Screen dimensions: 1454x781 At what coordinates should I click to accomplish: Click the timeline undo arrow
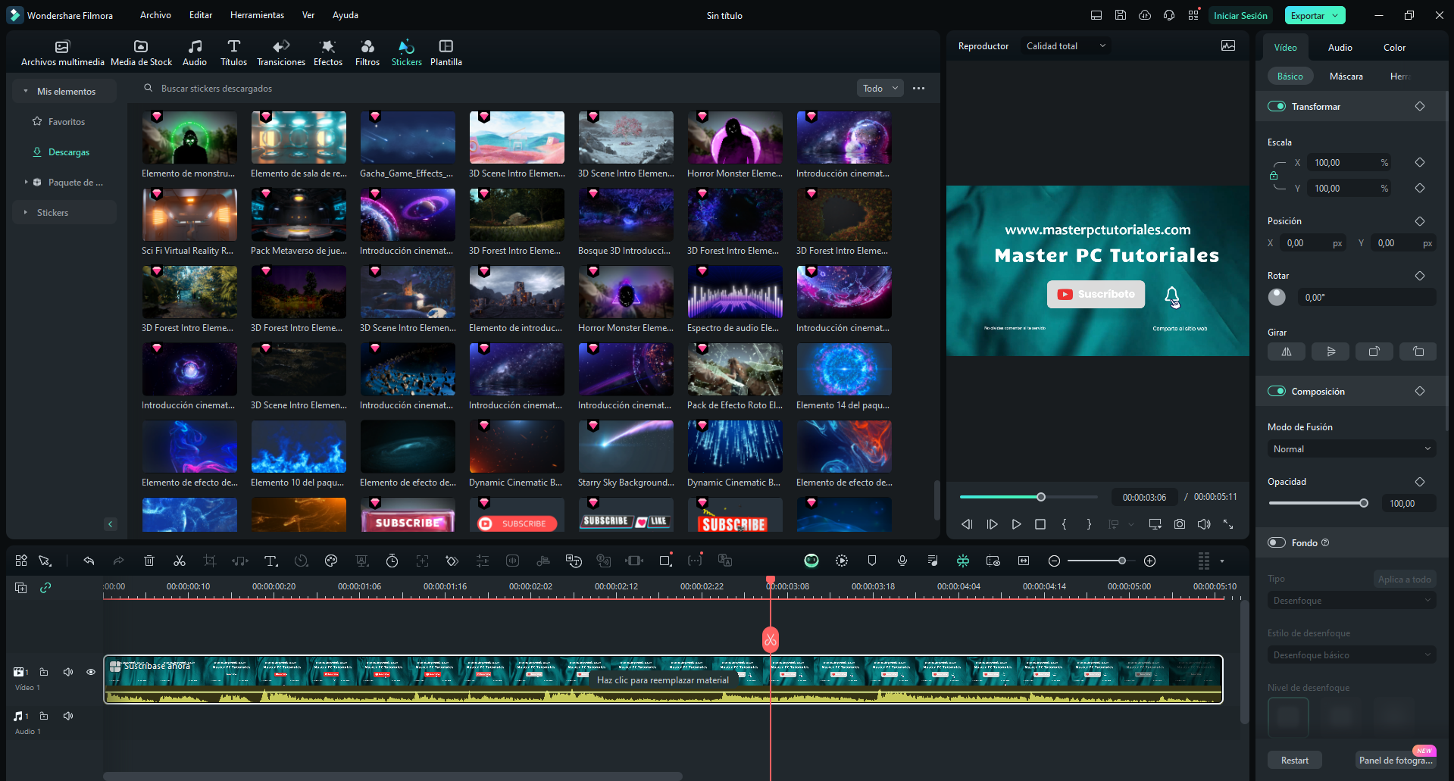pyautogui.click(x=89, y=561)
